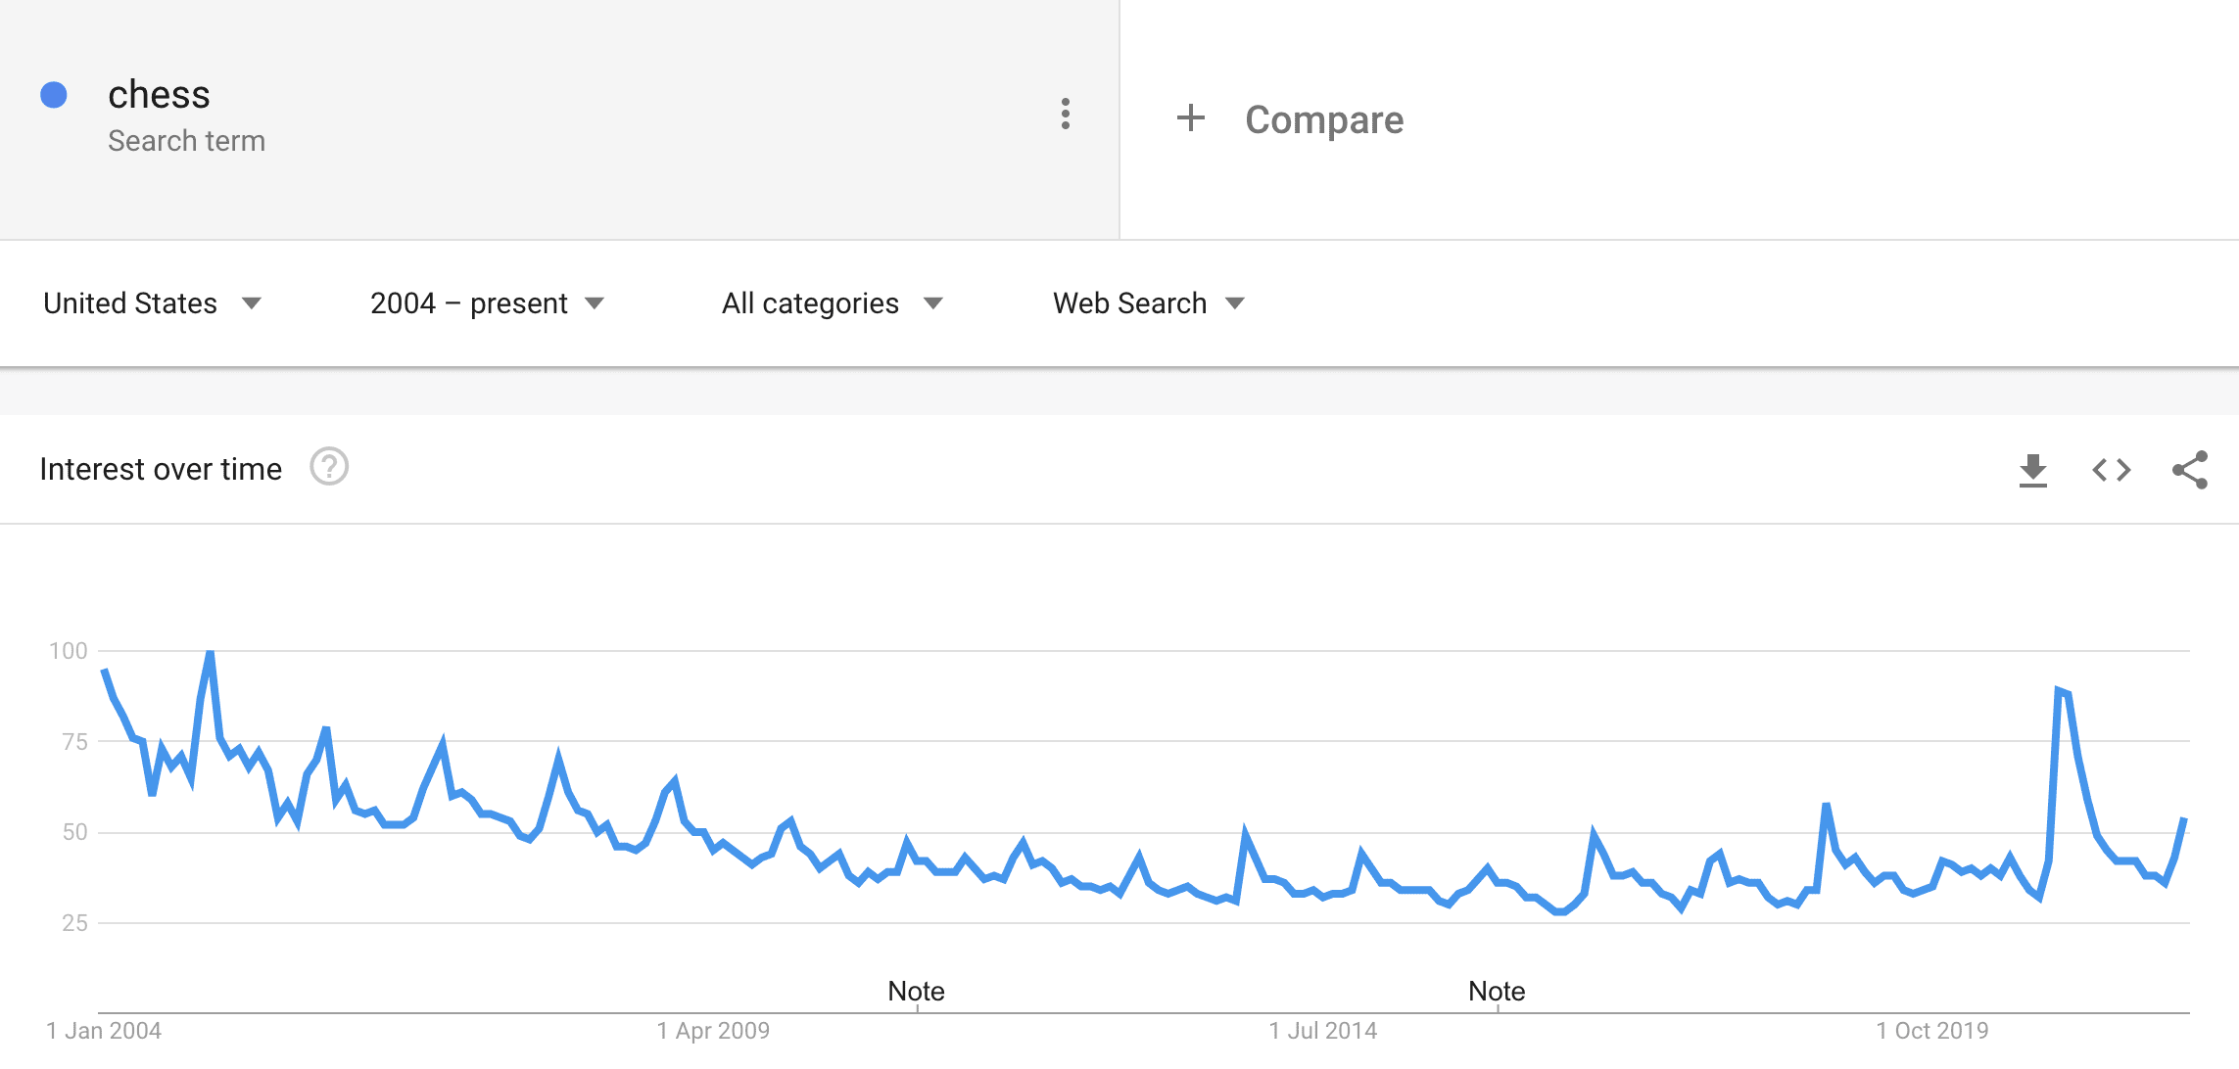
Task: Share the interest over time chart
Action: tap(2190, 470)
